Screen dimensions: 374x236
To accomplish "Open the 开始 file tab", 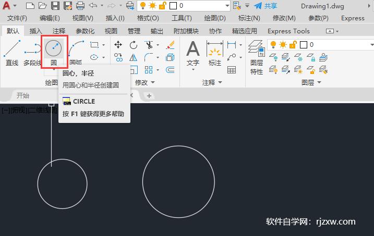I will 23,95.
